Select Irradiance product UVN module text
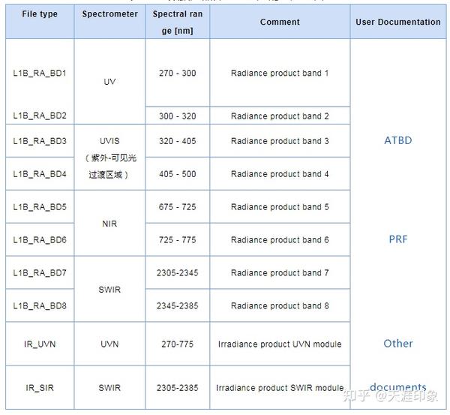 tap(280, 344)
